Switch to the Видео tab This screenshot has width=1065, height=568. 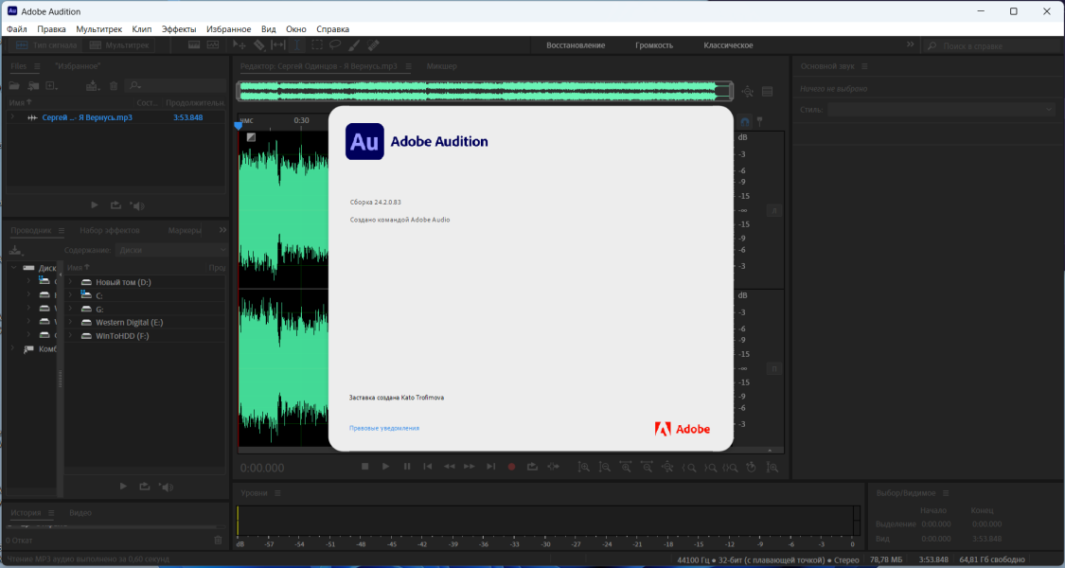[80, 513]
